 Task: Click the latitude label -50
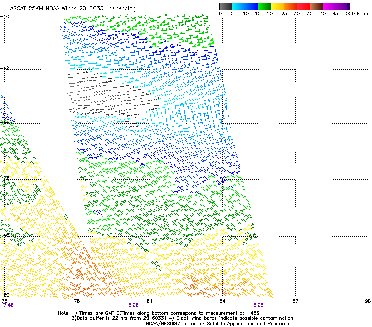point(5,295)
